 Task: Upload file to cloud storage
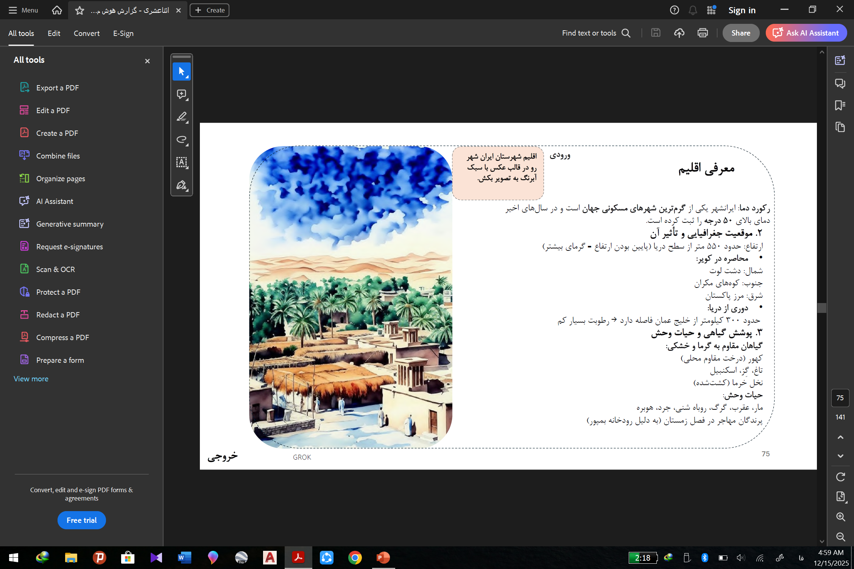pyautogui.click(x=679, y=33)
